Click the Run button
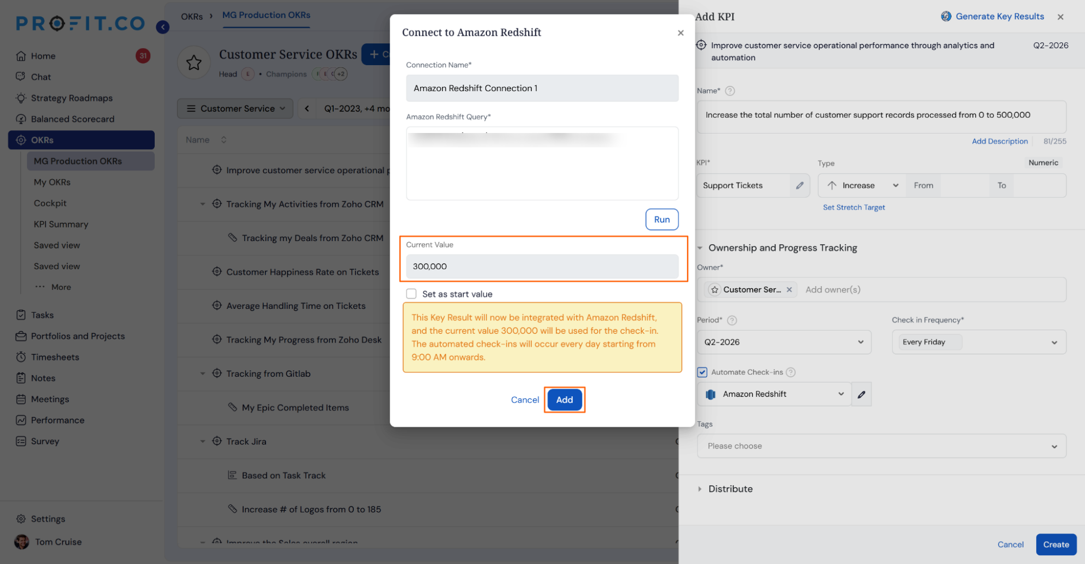Viewport: 1085px width, 564px height. [662, 219]
